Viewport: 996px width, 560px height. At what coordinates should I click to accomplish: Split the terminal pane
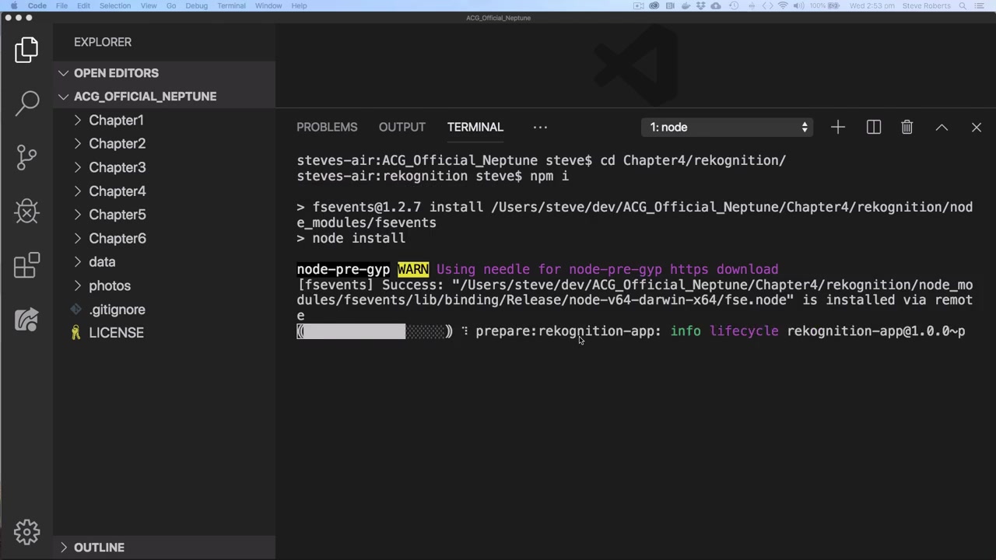click(873, 127)
